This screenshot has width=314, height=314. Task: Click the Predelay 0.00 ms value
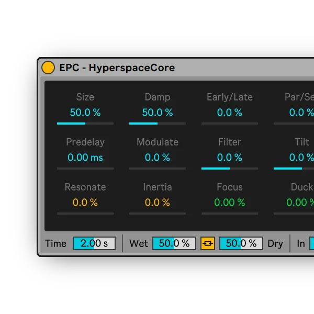pyautogui.click(x=85, y=158)
